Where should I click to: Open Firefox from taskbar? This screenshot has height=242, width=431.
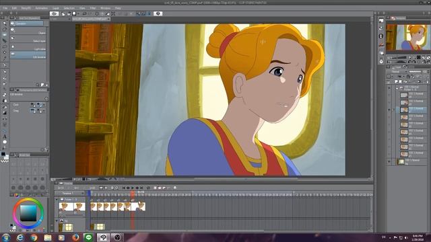[x=75, y=237]
